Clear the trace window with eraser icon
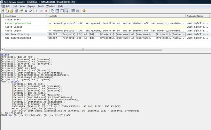 pos(31,11)
